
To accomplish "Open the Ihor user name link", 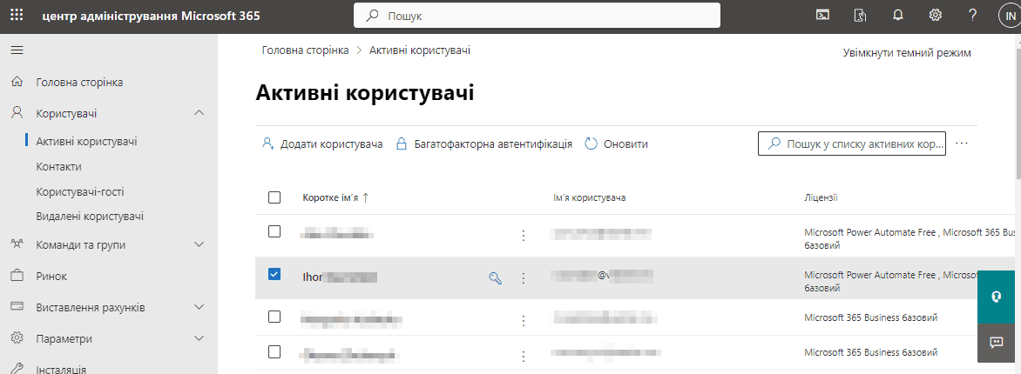I will 340,277.
